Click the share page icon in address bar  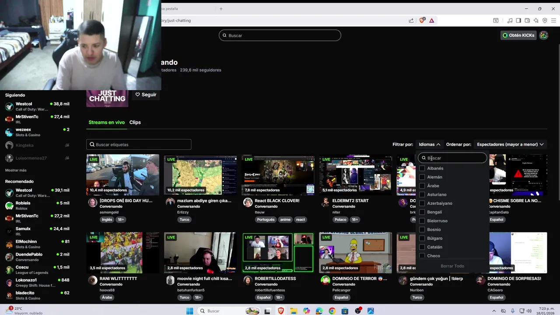click(411, 20)
